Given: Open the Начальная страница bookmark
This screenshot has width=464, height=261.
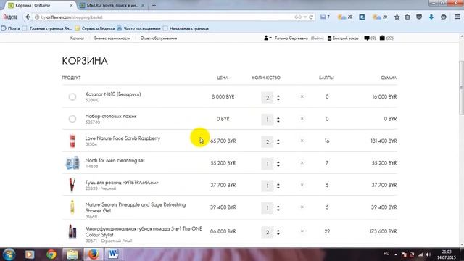Looking at the screenshot, I should (x=186, y=28).
